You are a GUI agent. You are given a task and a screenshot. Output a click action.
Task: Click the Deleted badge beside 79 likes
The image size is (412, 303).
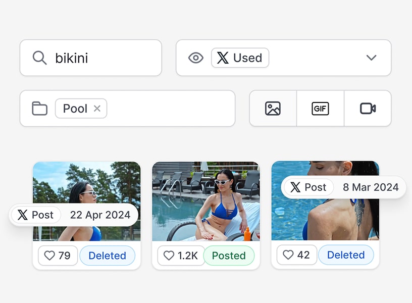107,256
